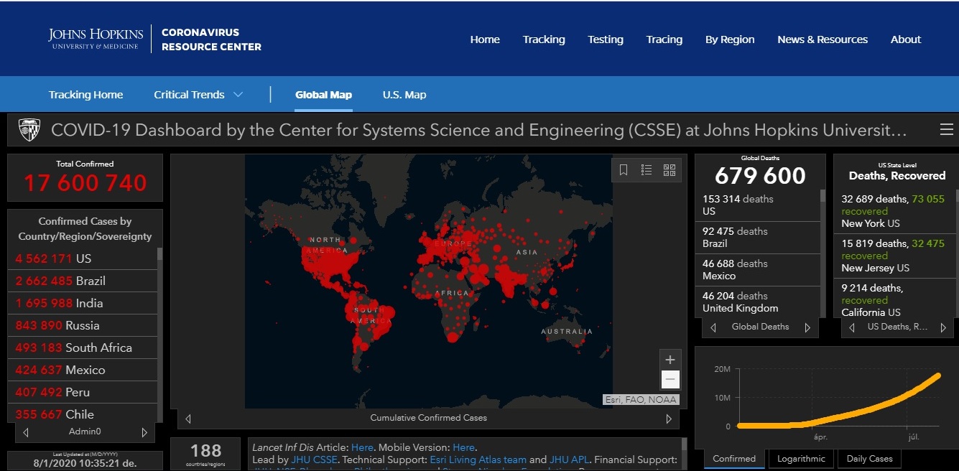959x471 pixels.
Task: Show previous map view left of Cumulative Confirmed Cases
Action: pyautogui.click(x=188, y=419)
